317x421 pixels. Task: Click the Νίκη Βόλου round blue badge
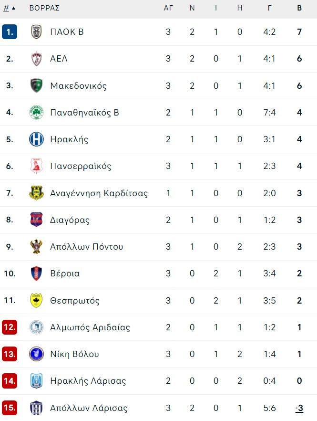click(x=37, y=354)
